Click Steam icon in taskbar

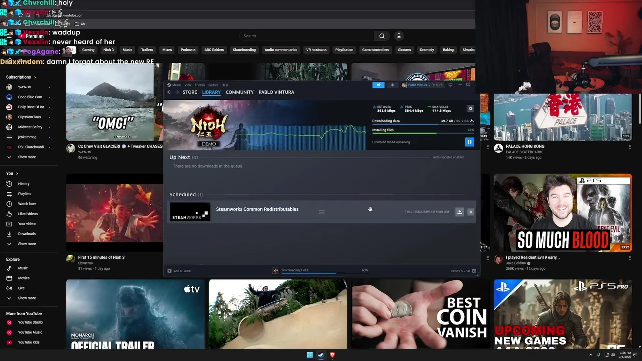pos(321,355)
